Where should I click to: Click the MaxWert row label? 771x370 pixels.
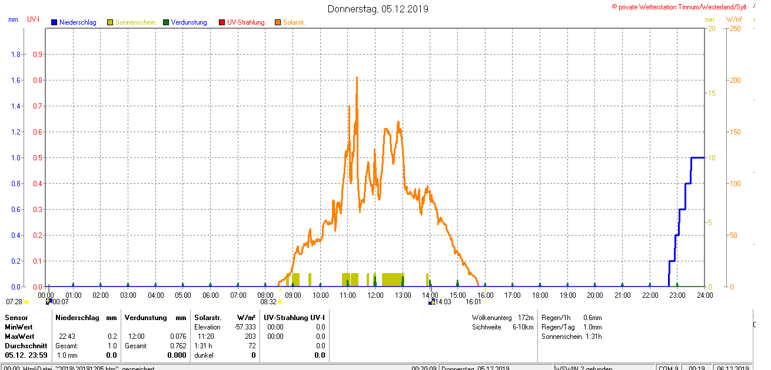(x=19, y=337)
